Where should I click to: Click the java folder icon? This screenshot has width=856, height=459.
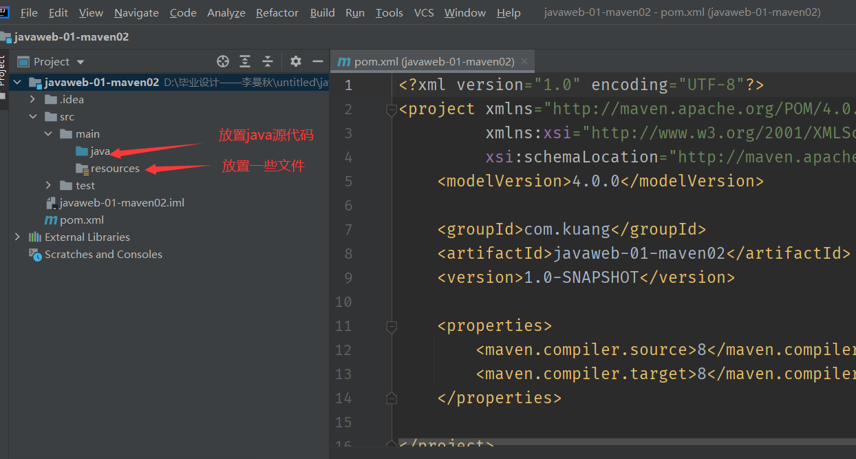pos(81,151)
